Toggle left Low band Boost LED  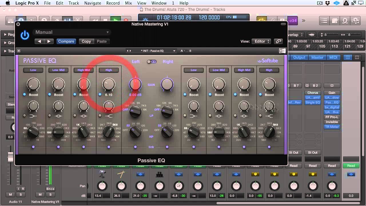(24, 94)
